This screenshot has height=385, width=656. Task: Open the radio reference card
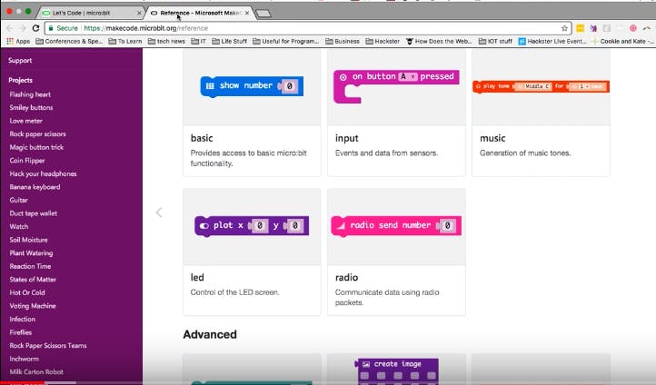click(x=396, y=252)
